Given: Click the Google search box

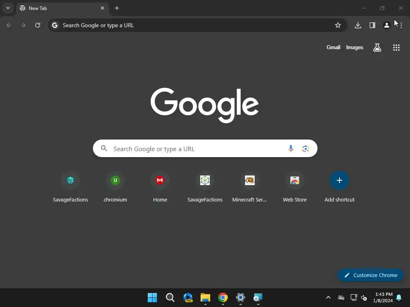Looking at the screenshot, I should tap(205, 149).
